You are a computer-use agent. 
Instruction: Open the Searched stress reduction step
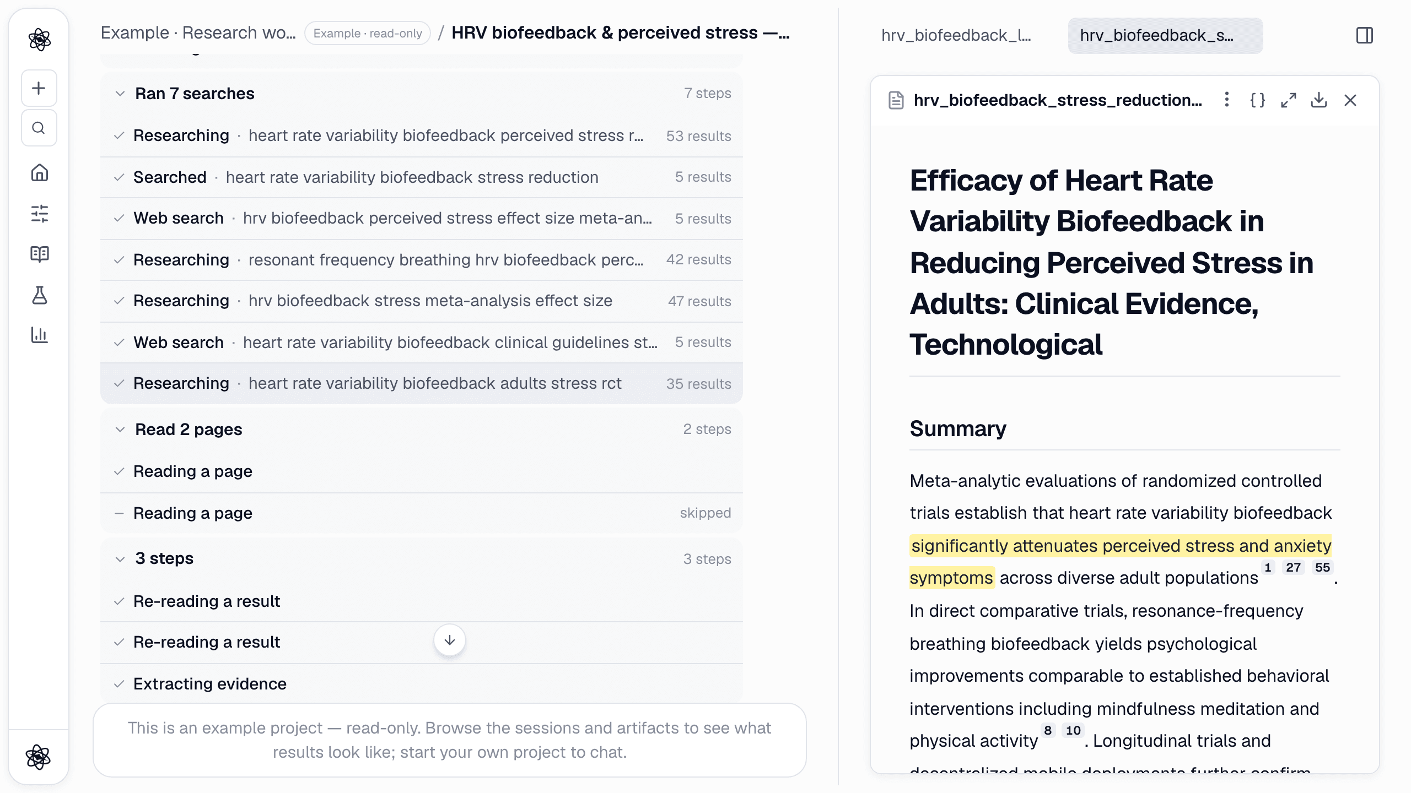[x=422, y=177]
